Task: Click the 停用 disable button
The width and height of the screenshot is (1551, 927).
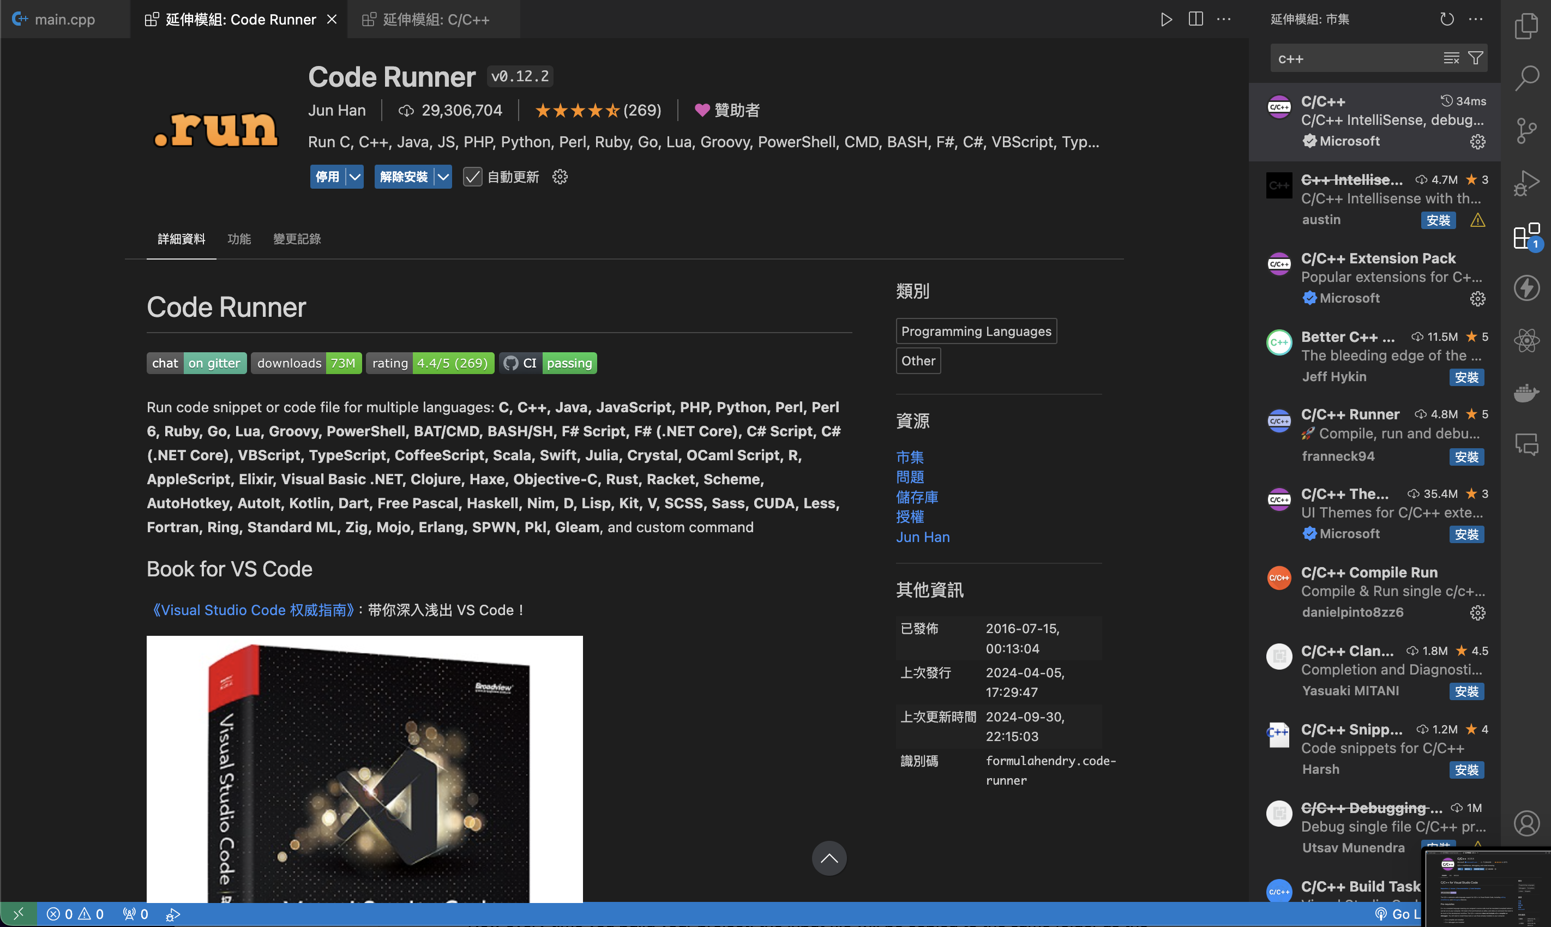Action: [x=328, y=177]
